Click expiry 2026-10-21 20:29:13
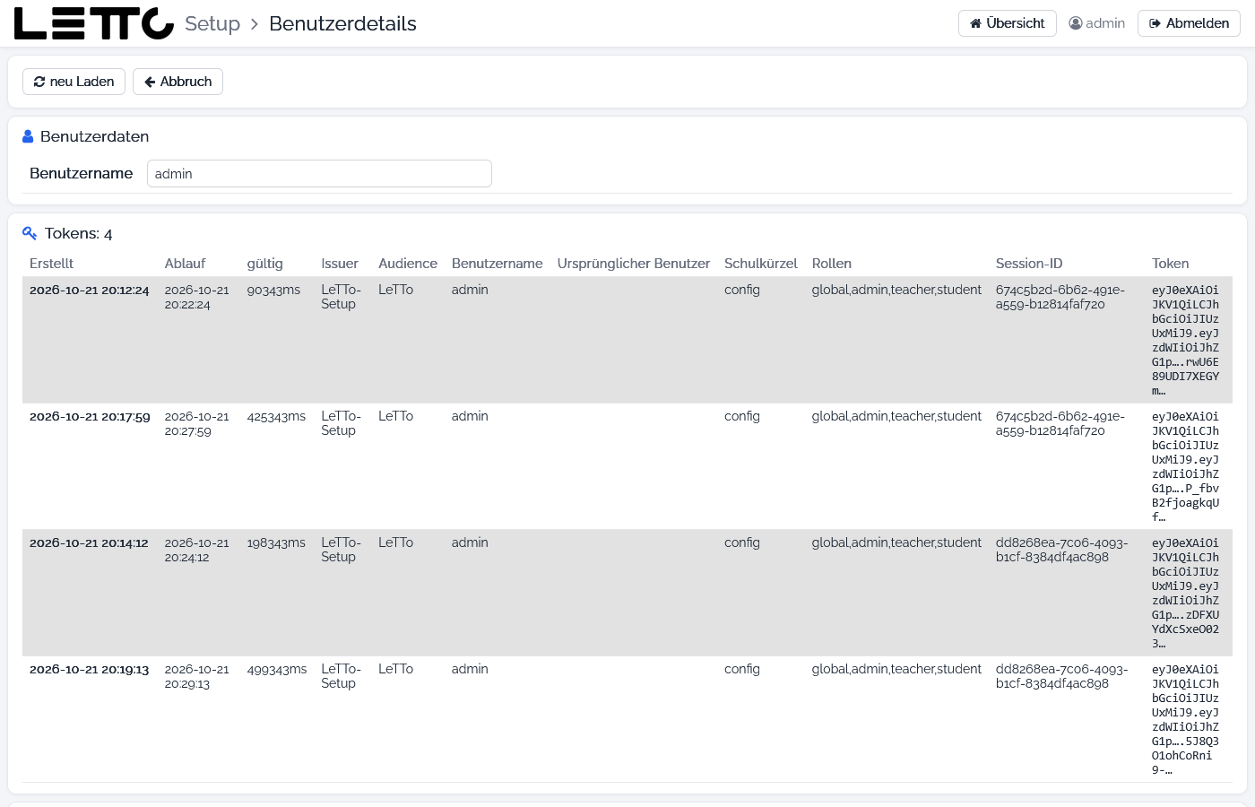 coord(197,677)
